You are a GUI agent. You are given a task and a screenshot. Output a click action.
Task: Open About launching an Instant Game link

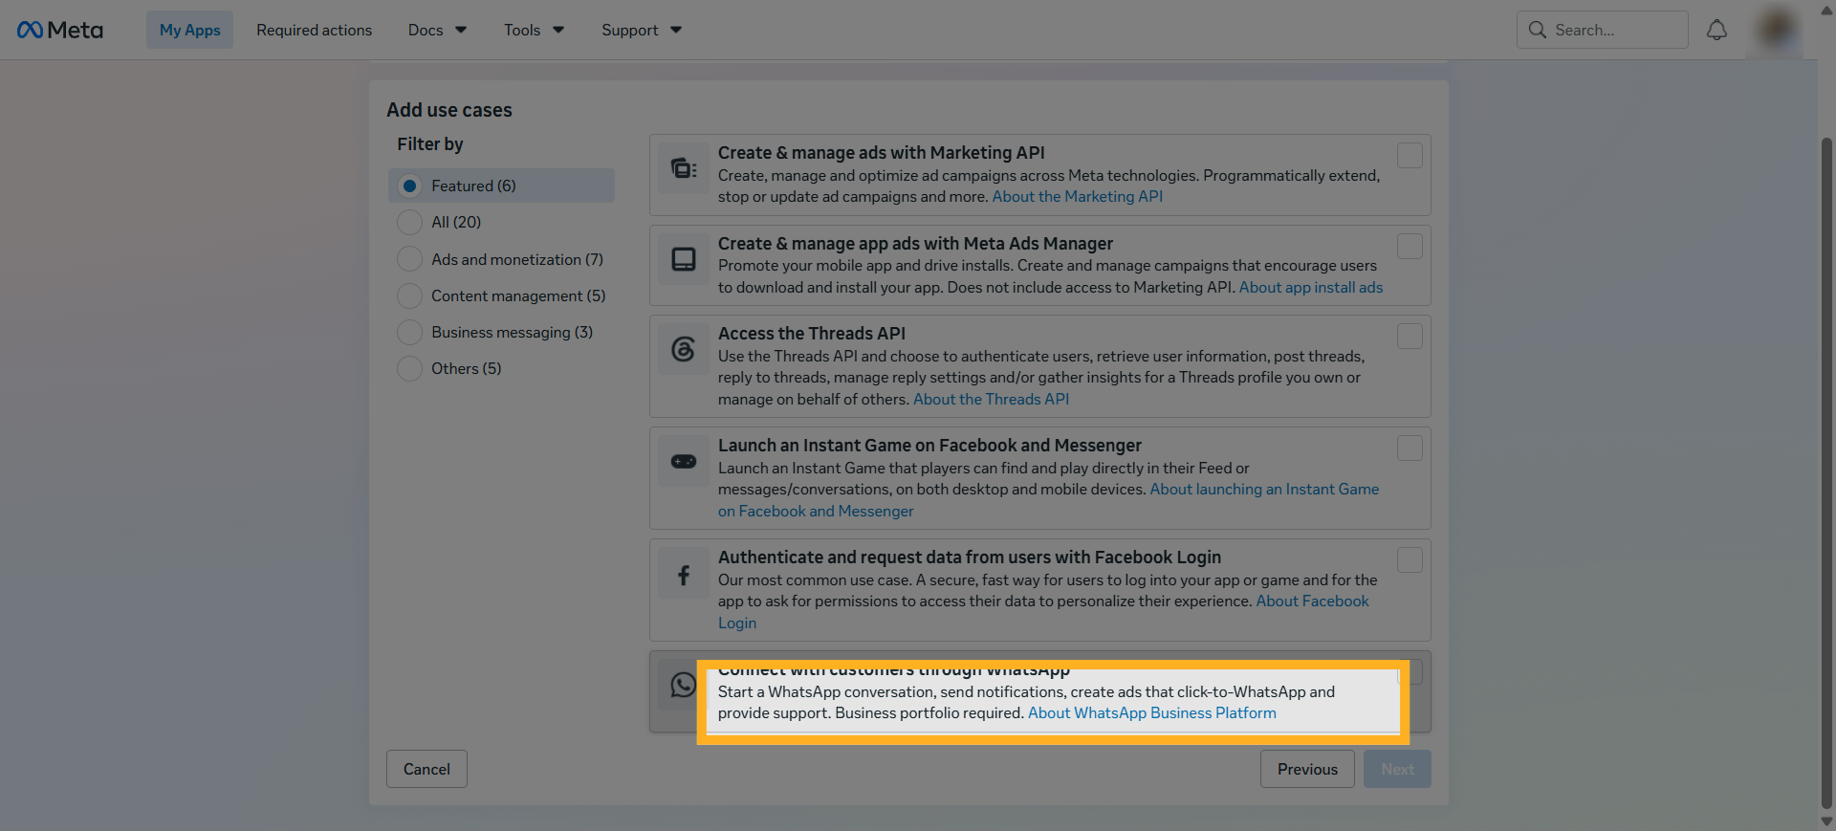click(x=1264, y=489)
